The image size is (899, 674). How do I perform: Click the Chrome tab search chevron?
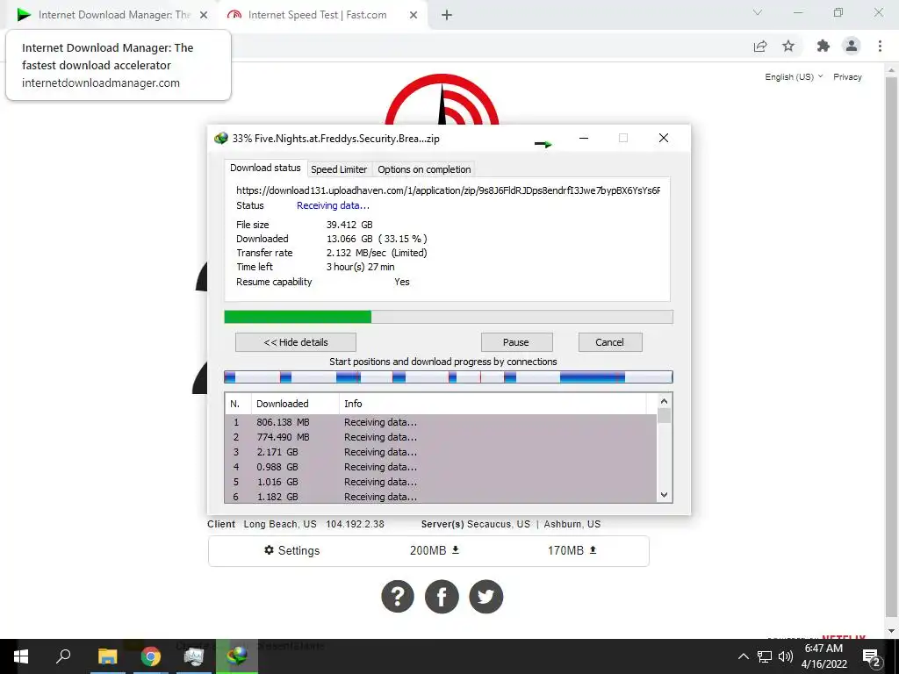click(758, 12)
